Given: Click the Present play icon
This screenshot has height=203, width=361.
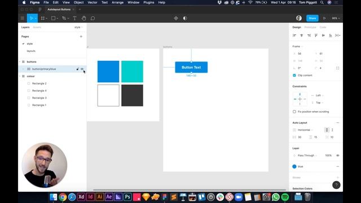Looking at the screenshot, I should (x=324, y=18).
